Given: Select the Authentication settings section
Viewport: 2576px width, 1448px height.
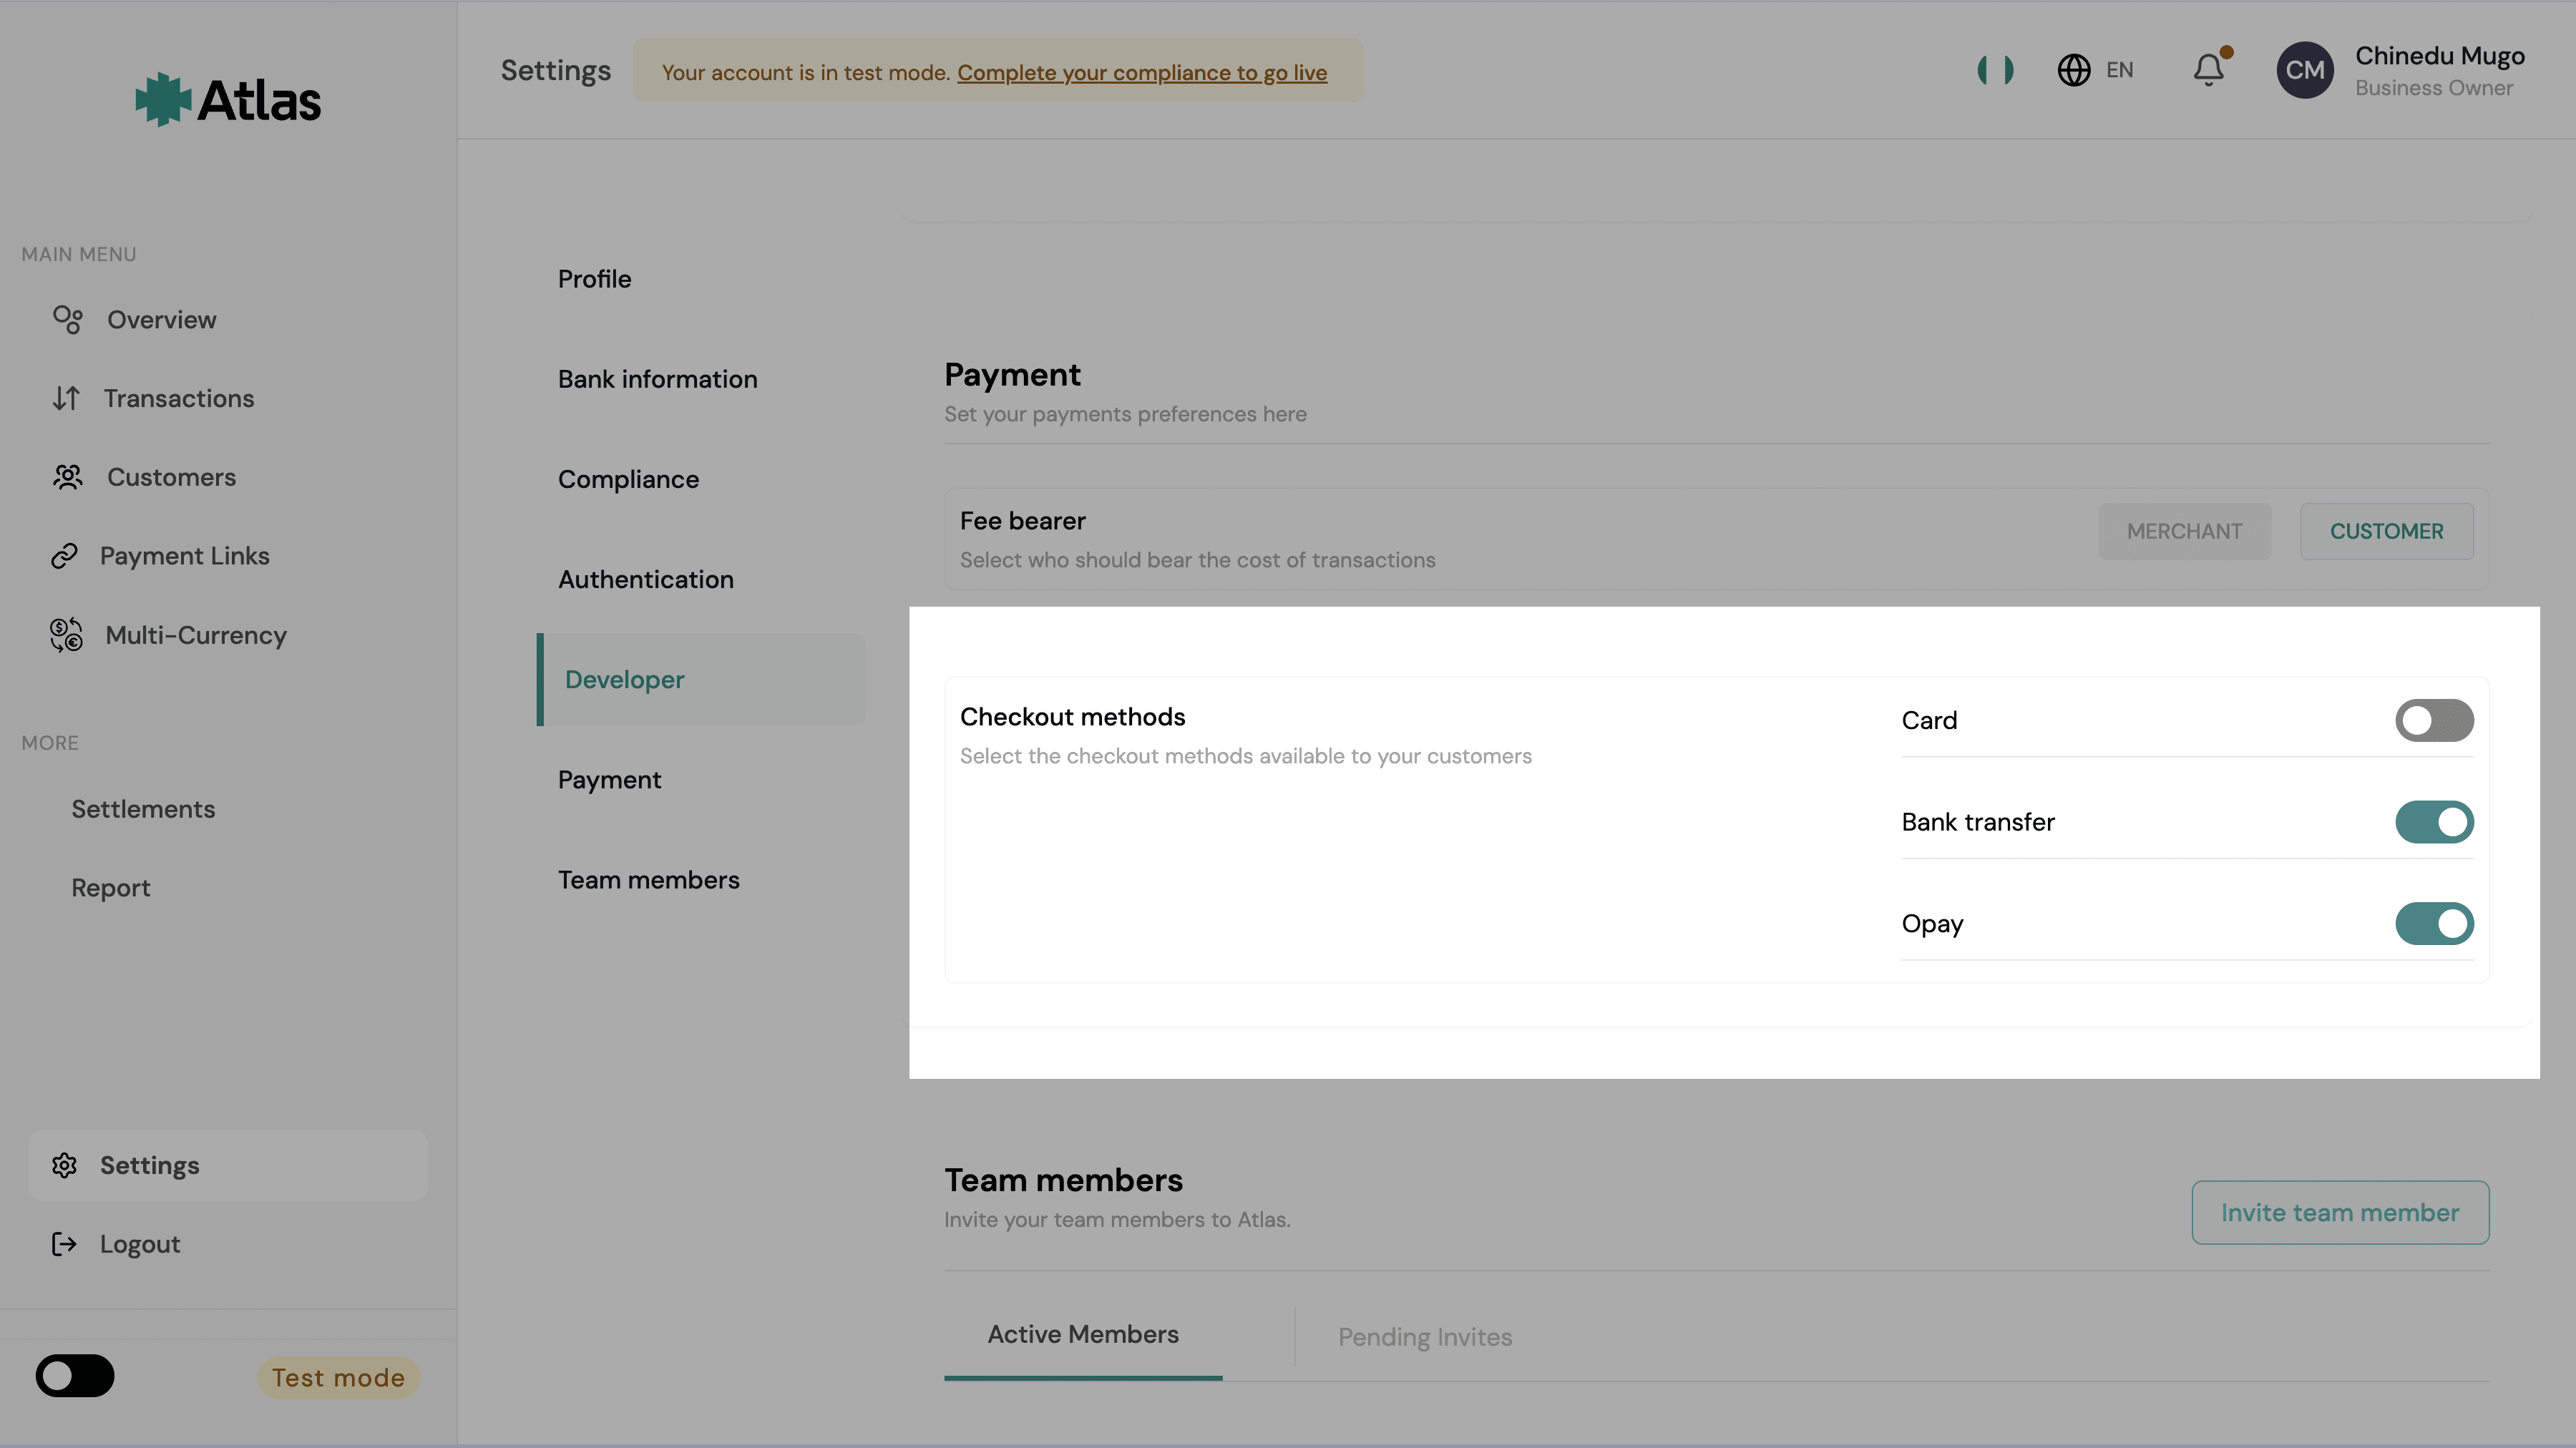Looking at the screenshot, I should point(646,579).
